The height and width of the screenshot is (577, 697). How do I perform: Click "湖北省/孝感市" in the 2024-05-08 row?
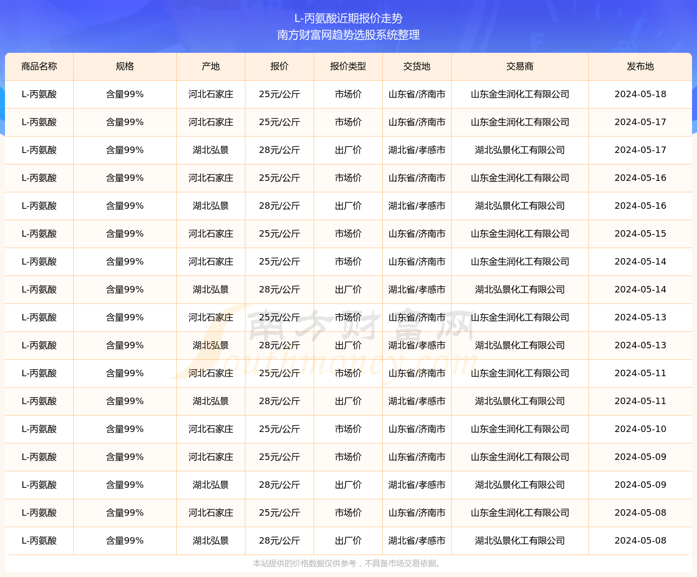[417, 541]
